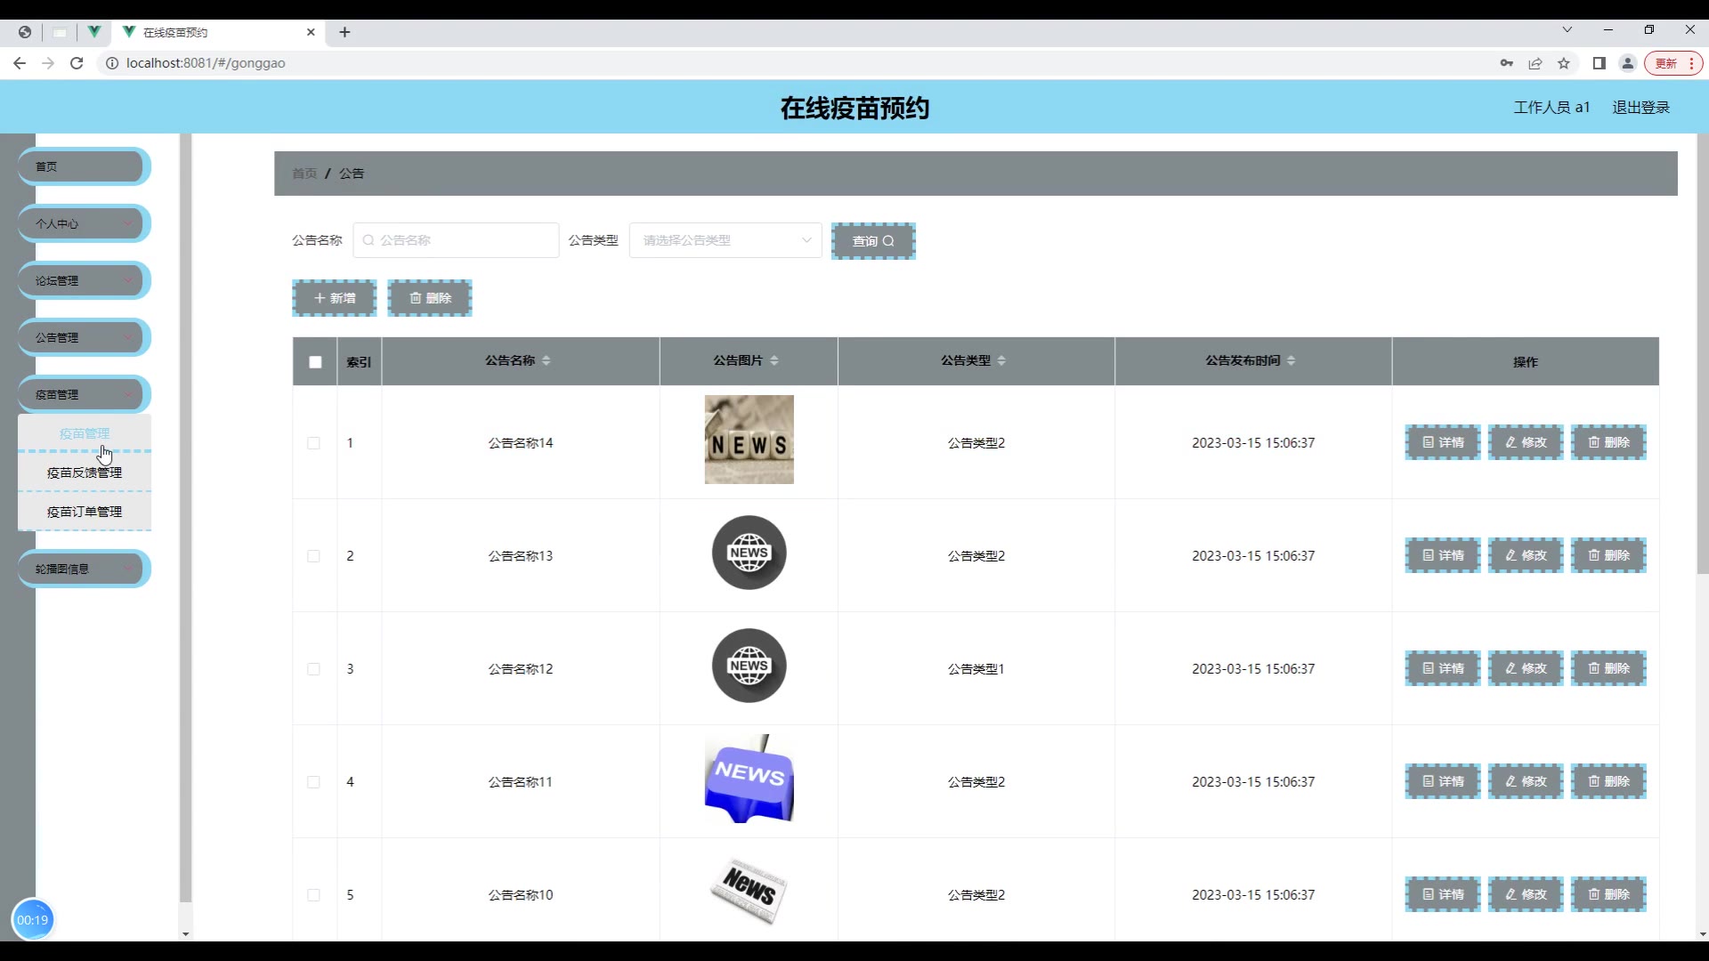Image resolution: width=1709 pixels, height=961 pixels.
Task: Click 修改 for 公告名称14
Action: click(1526, 442)
